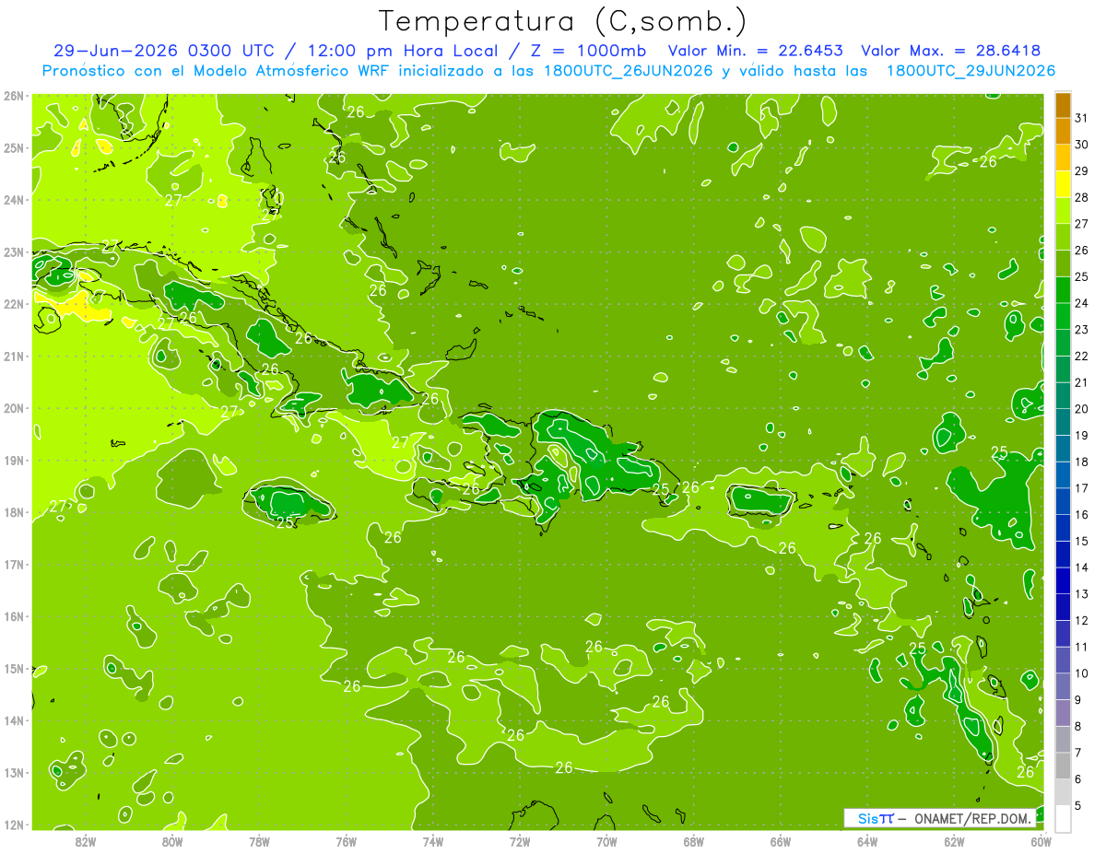Click the '12N' latitude label

[x=14, y=825]
